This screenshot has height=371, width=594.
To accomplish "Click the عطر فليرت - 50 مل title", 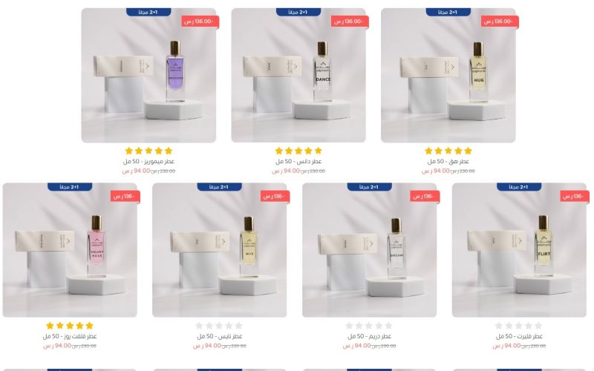I will (x=519, y=336).
